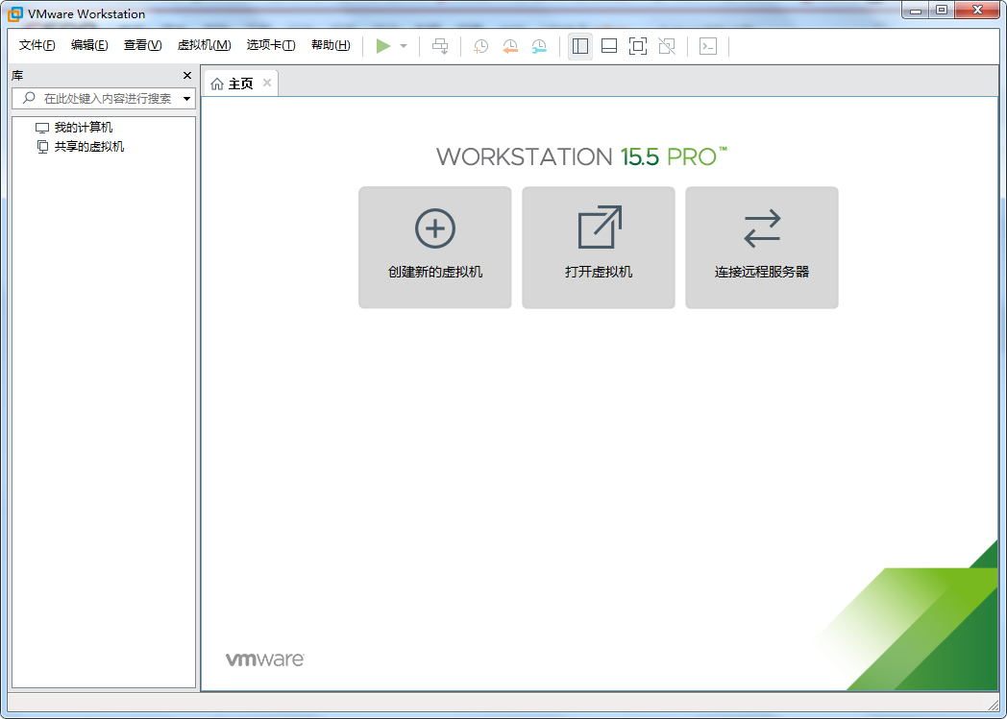Click the VMware Workstation title bar icon

click(15, 13)
